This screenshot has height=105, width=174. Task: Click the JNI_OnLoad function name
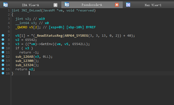(x=31, y=11)
